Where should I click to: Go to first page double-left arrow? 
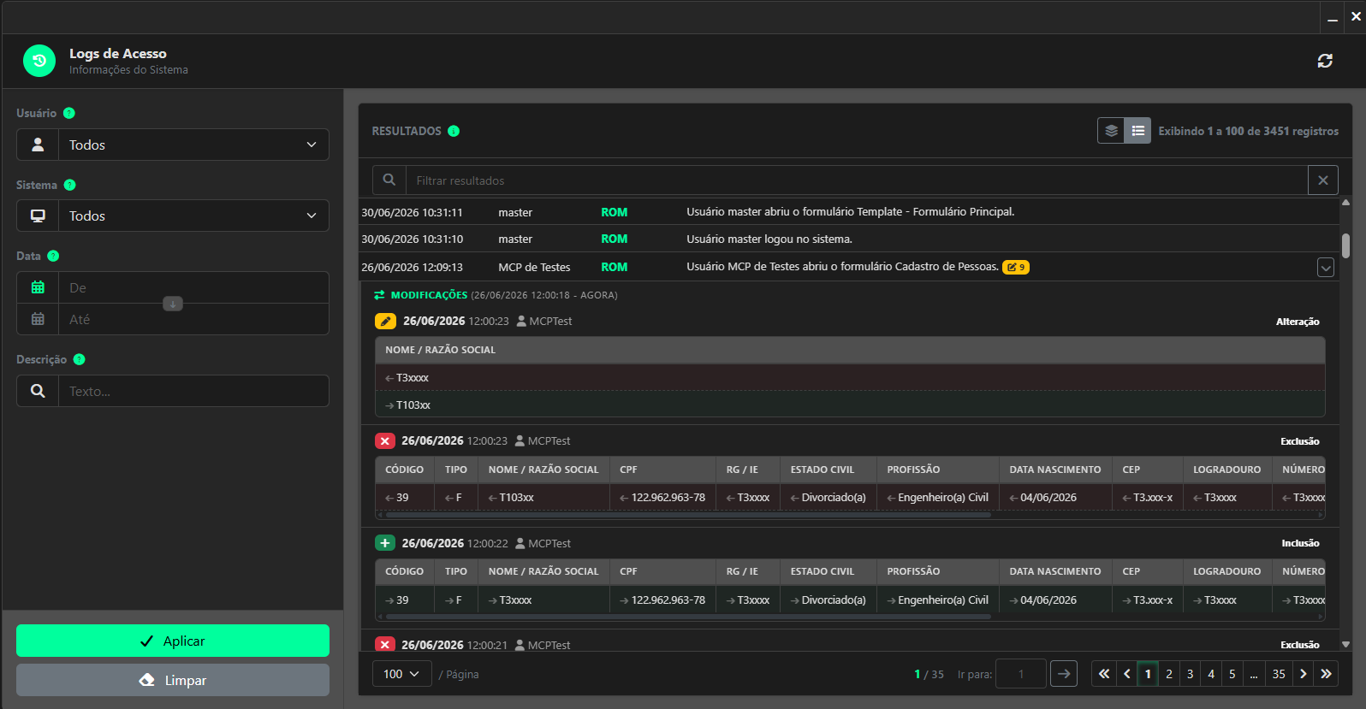pyautogui.click(x=1104, y=674)
